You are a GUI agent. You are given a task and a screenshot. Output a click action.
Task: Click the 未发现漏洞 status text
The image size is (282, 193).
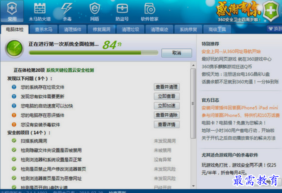165,141
